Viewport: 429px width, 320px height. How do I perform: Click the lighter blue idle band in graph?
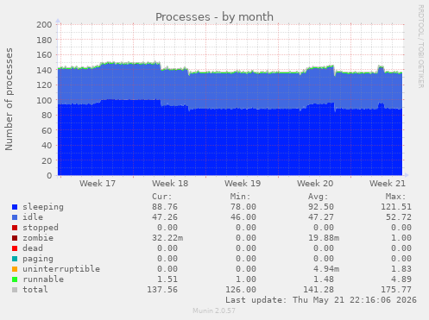pos(230,91)
